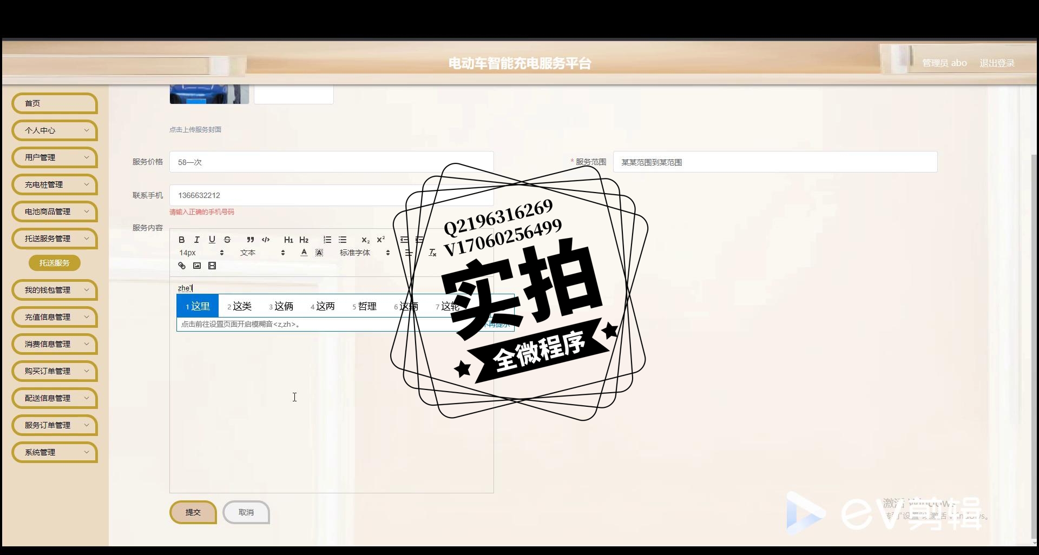The image size is (1039, 555).
Task: Collapse the 托送服务管理 sidebar menu
Action: click(54, 239)
